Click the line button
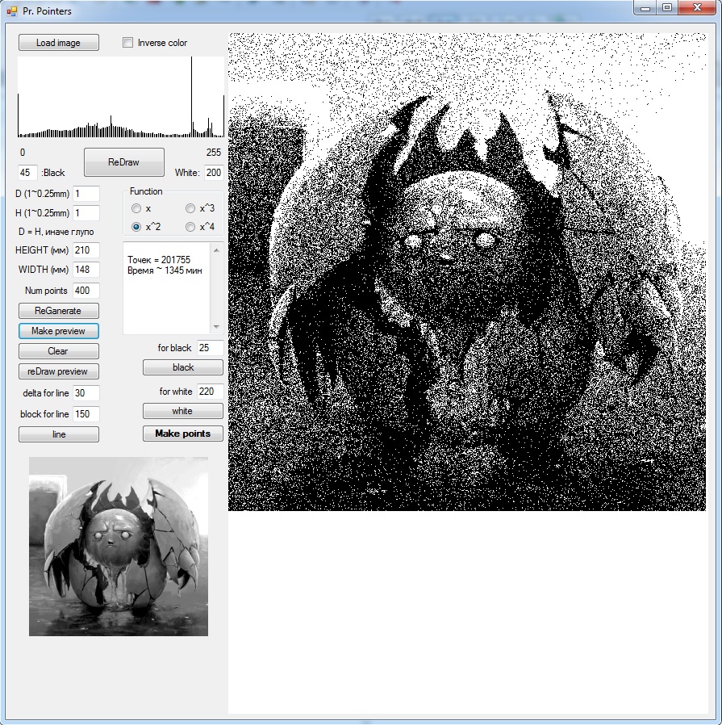The height and width of the screenshot is (725, 722). tap(59, 434)
